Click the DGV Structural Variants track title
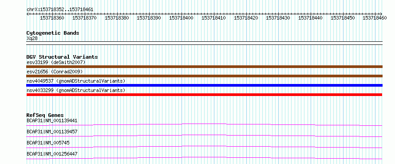The height and width of the screenshot is (164, 395). [62, 57]
